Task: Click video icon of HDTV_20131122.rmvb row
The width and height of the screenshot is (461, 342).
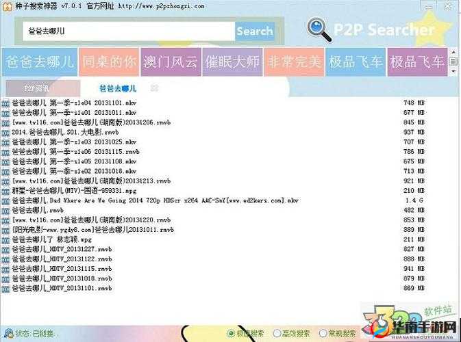Action: pyautogui.click(x=5, y=259)
